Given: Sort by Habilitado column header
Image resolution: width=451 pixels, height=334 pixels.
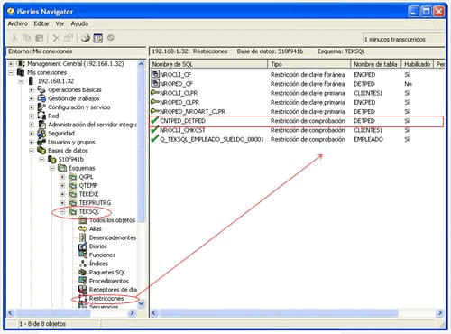Looking at the screenshot, I should [418, 64].
